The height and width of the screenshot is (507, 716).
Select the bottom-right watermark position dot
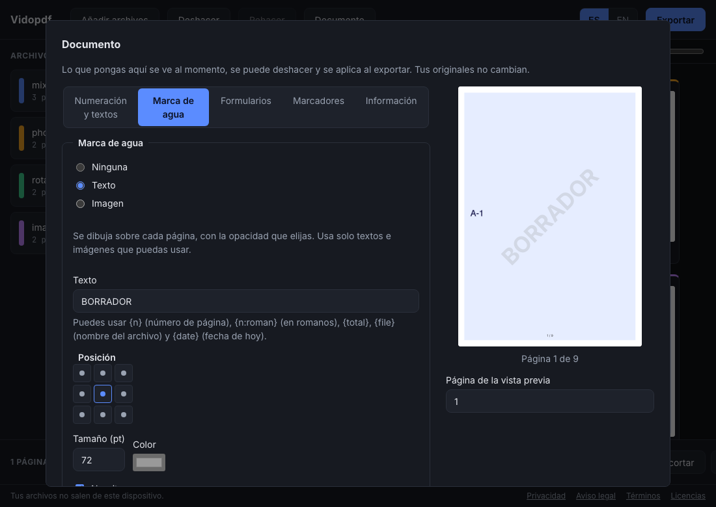124,415
